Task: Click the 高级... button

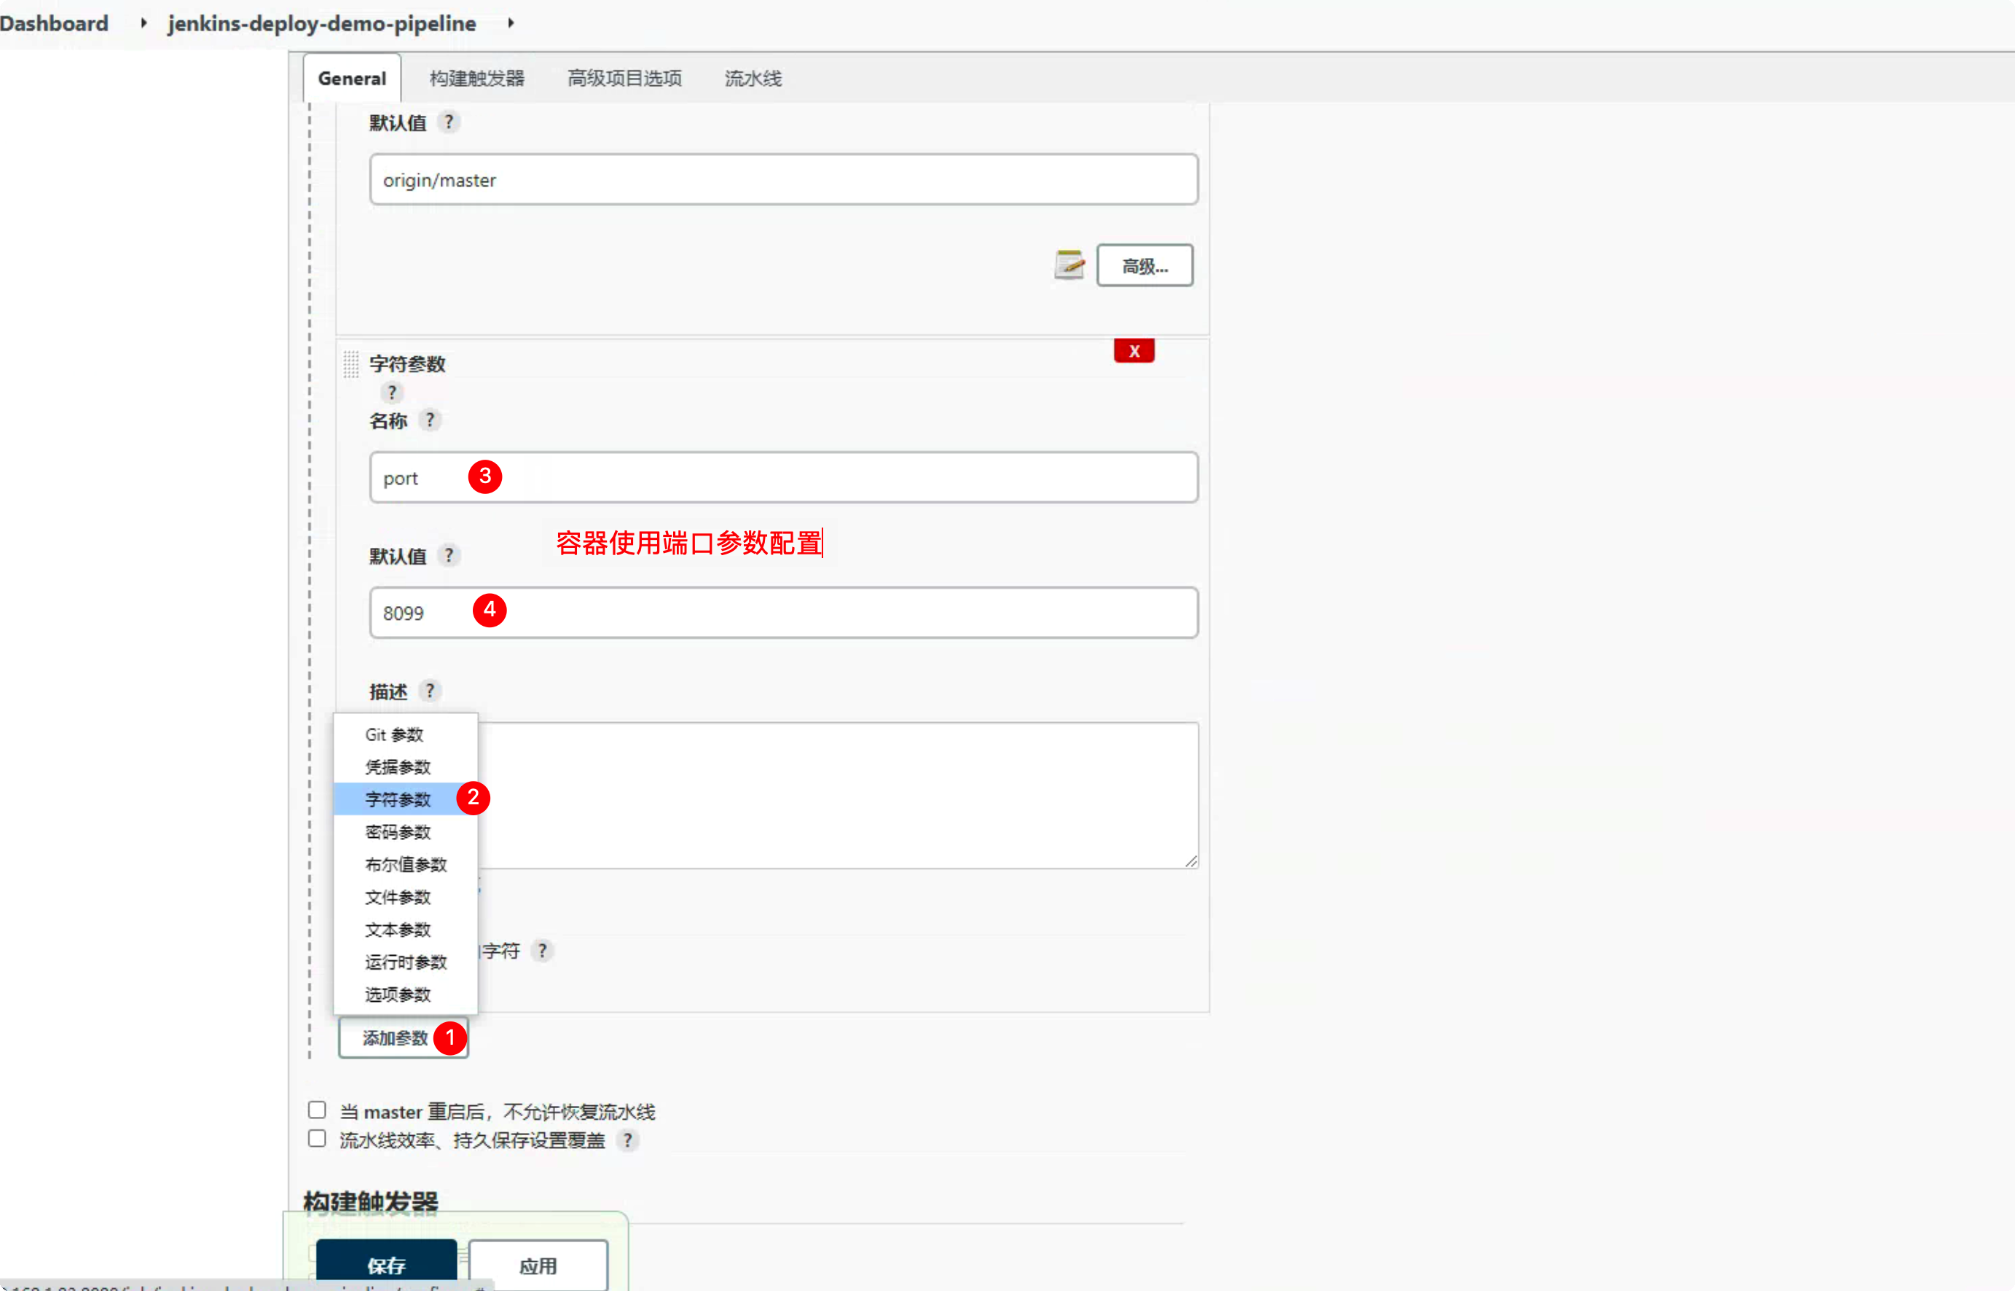Action: pos(1144,266)
